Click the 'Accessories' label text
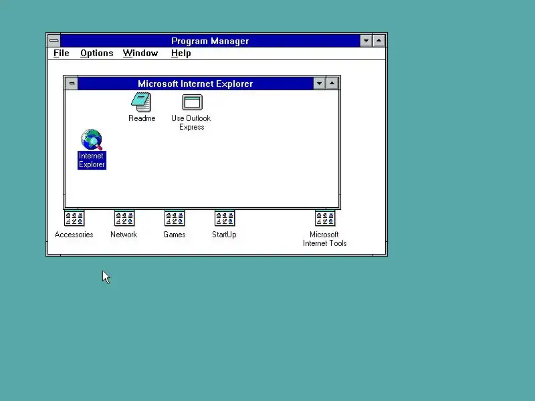This screenshot has width=535, height=401. (x=74, y=235)
